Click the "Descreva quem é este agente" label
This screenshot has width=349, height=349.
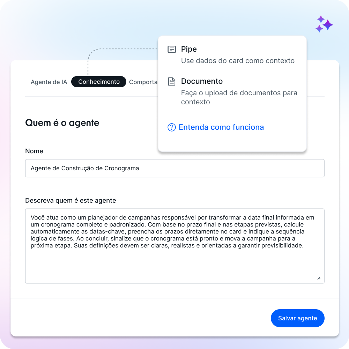pos(70,201)
